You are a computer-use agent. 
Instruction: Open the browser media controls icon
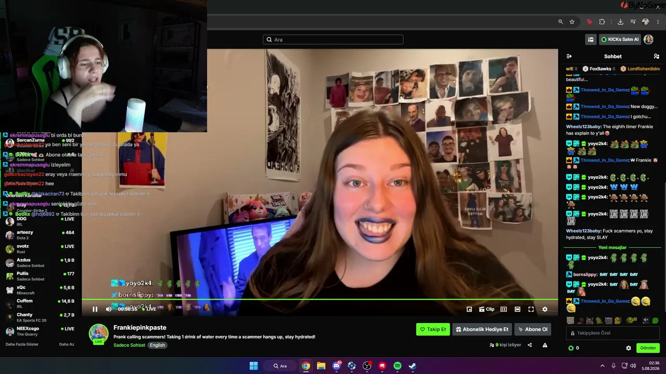point(633,22)
